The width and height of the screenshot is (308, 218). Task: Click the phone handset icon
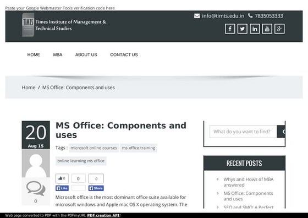point(250,15)
